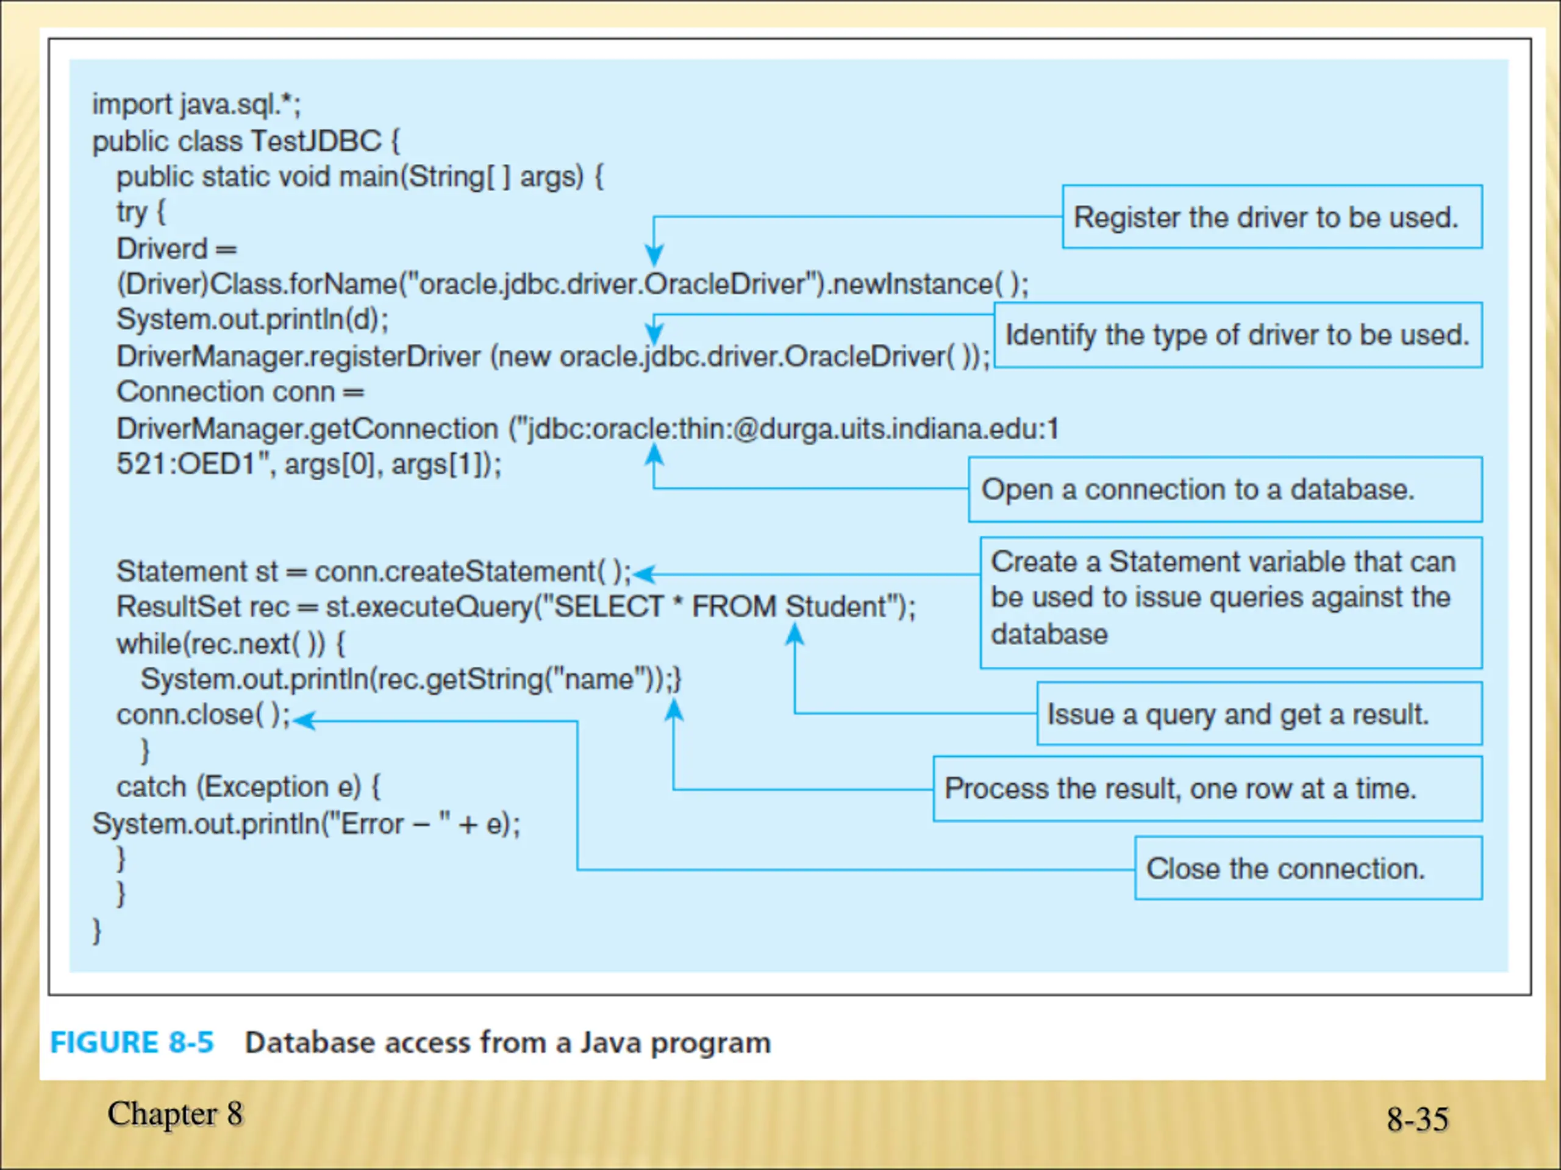Click the arrowhead above the DriverManager.registerDriver line
The width and height of the screenshot is (1561, 1170).
(x=654, y=333)
